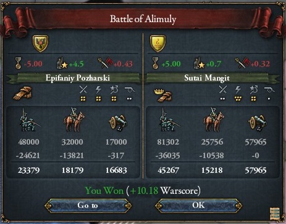Click Sutai Mangit's crowned gauntlet ruler icon
Viewport: 286px width, 224px height.
(163, 95)
